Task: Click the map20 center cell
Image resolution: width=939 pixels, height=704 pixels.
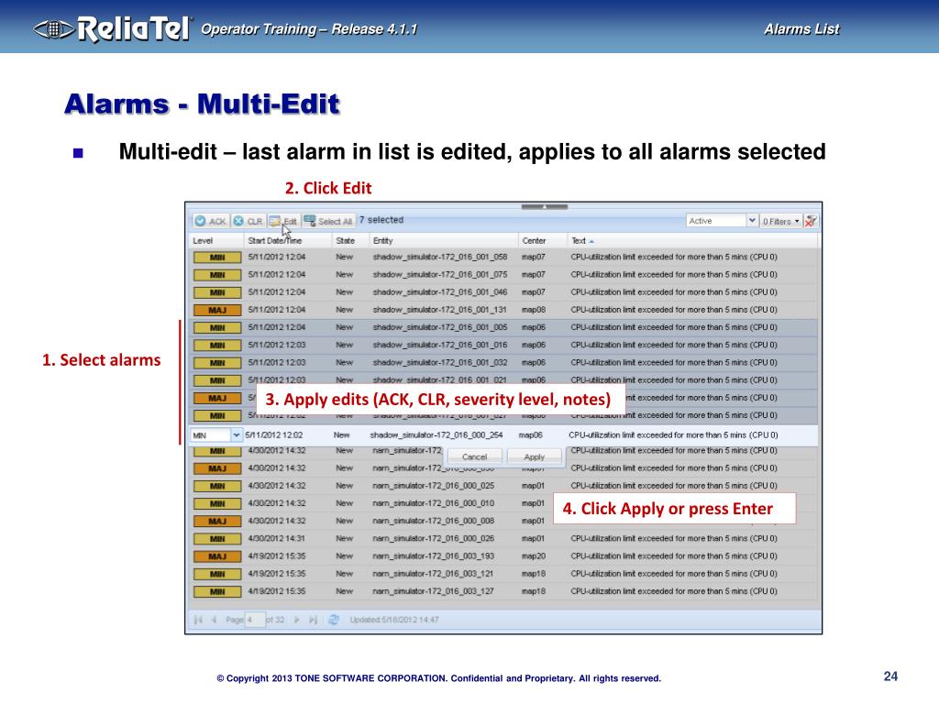Action: pos(533,556)
